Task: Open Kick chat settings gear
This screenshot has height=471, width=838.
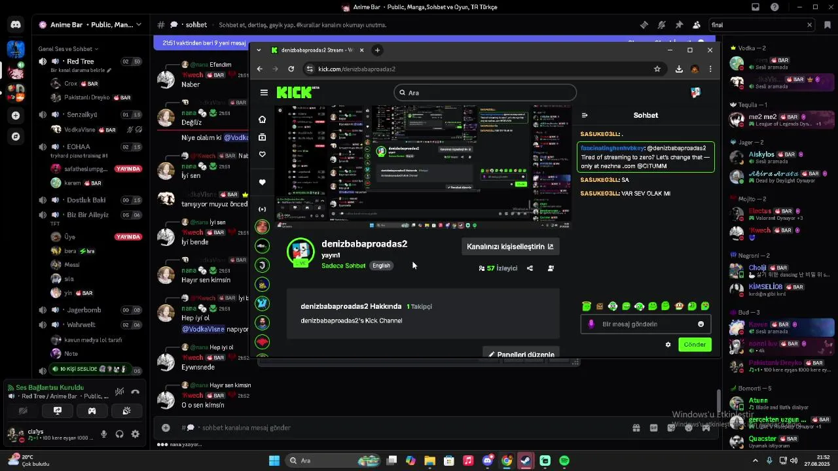Action: coord(668,345)
